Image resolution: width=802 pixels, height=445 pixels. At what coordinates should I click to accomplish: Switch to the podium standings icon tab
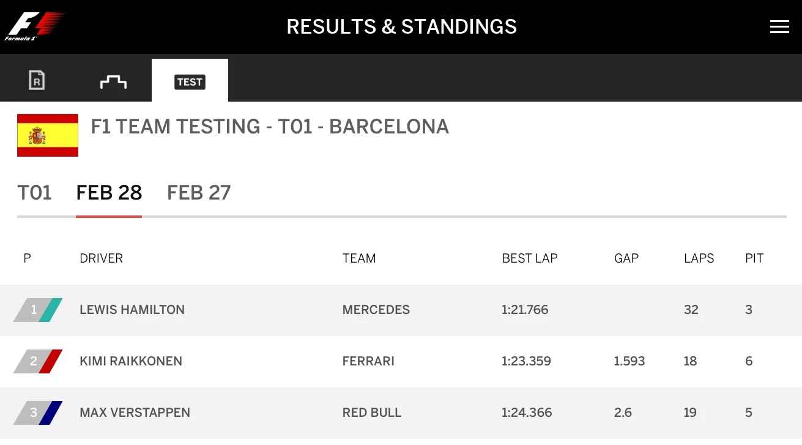click(113, 81)
